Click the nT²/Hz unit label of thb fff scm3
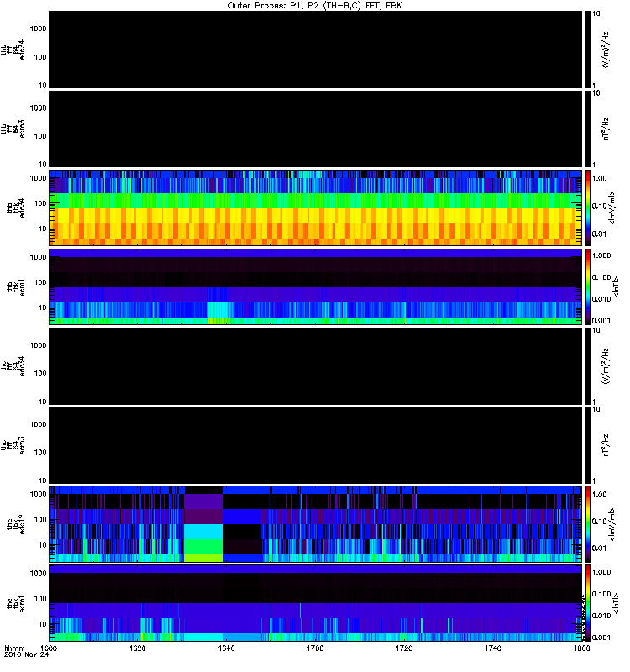This screenshot has width=630, height=672. pos(606,129)
